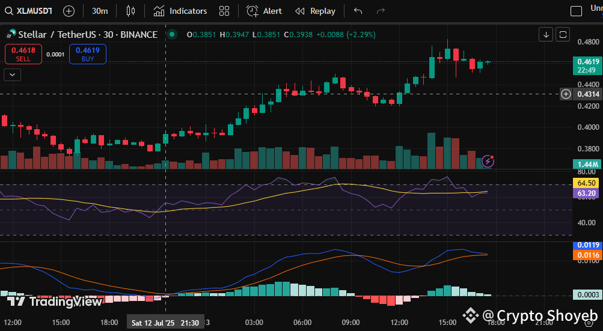The width and height of the screenshot is (603, 331).
Task: Open layout setup square icon
Action: pos(576,11)
